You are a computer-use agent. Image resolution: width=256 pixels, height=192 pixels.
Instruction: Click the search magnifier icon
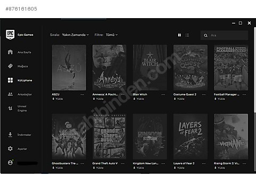[206, 35]
